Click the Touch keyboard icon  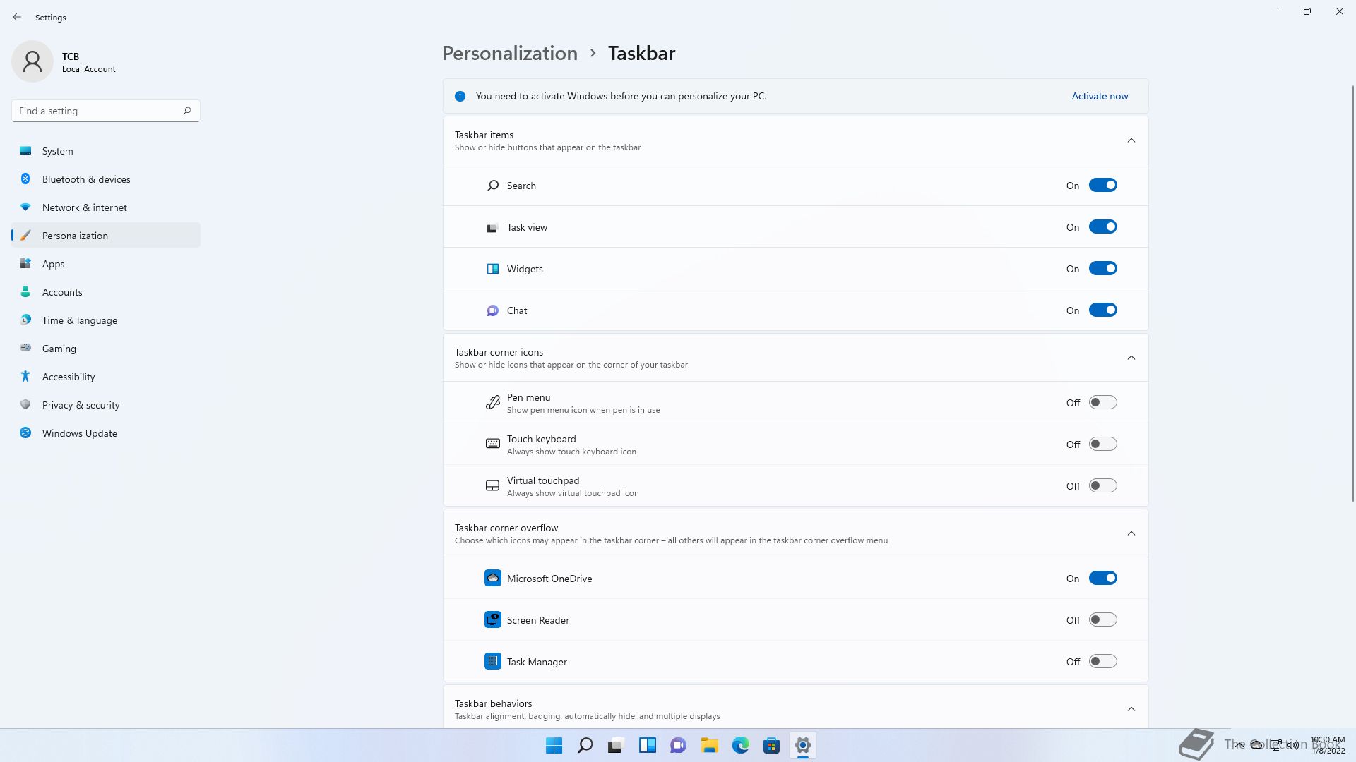coord(493,444)
